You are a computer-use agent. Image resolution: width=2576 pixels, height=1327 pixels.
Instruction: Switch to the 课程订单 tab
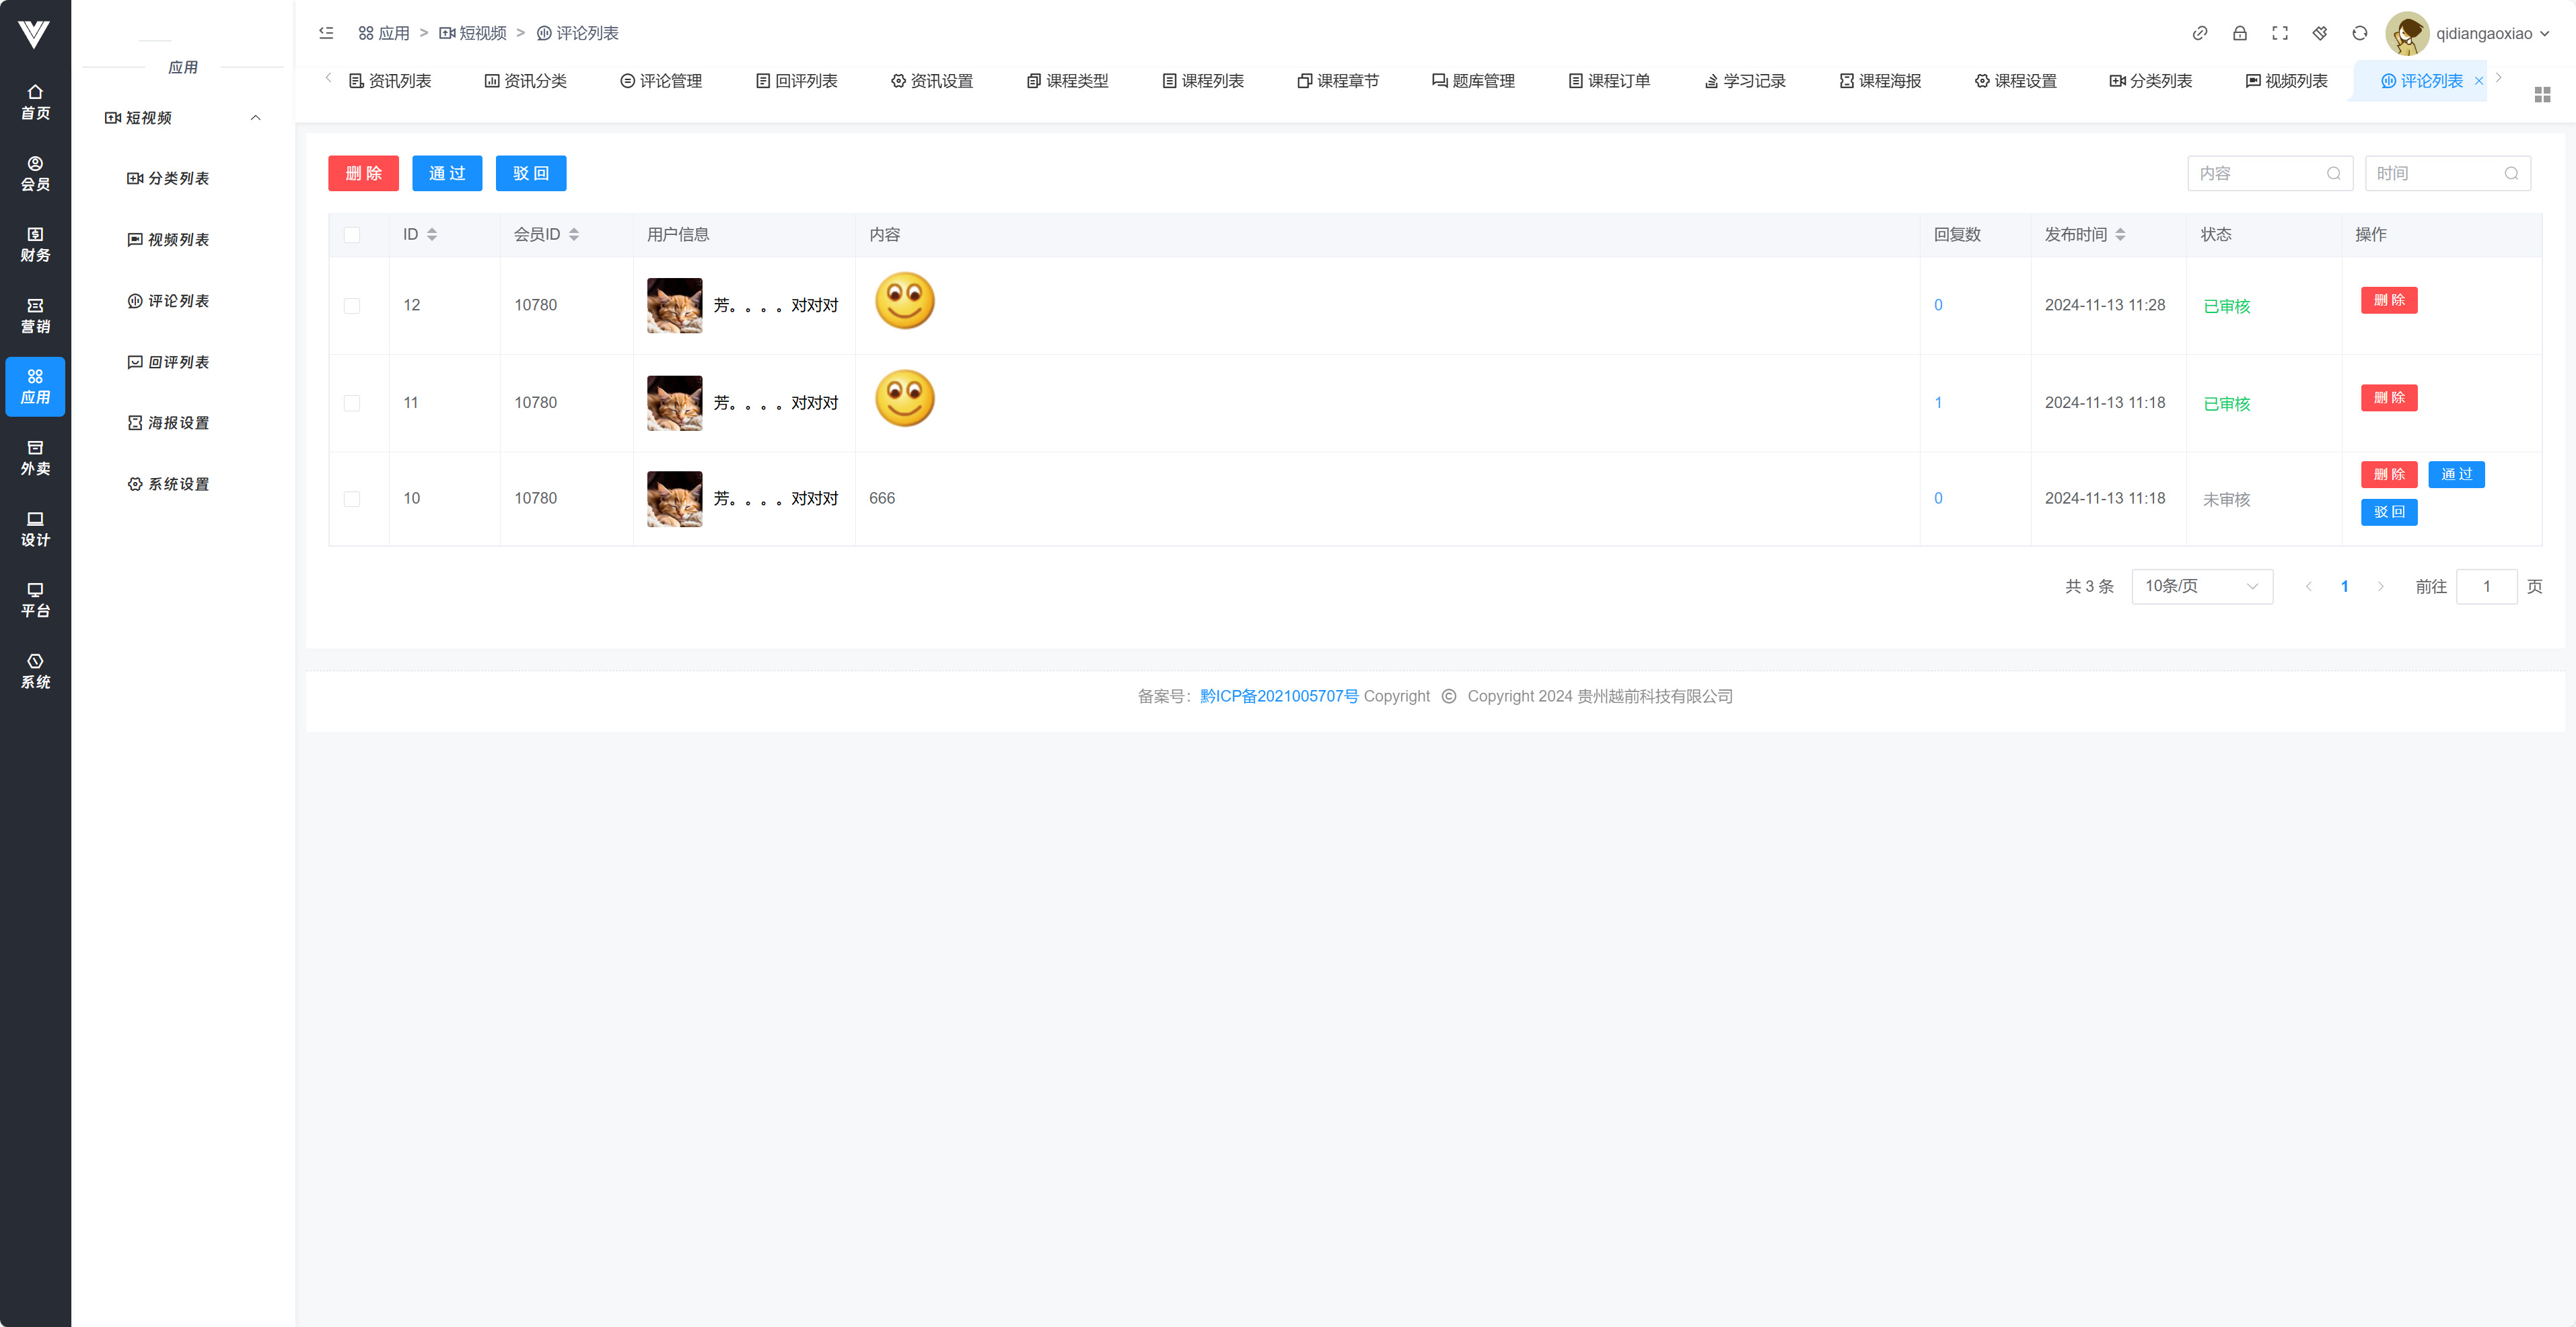click(1609, 81)
